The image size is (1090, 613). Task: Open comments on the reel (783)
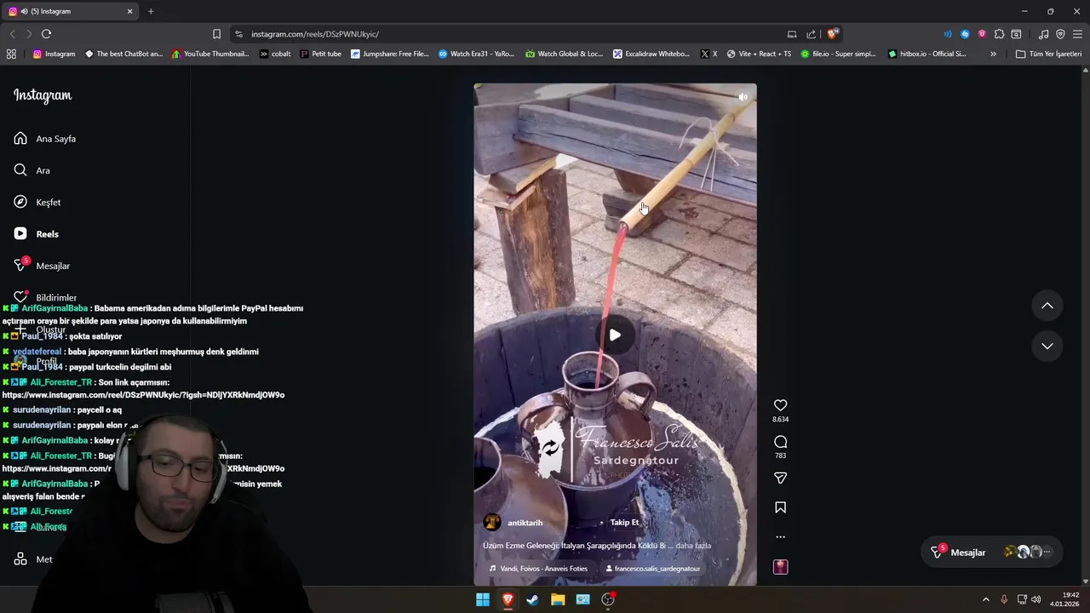point(780,442)
